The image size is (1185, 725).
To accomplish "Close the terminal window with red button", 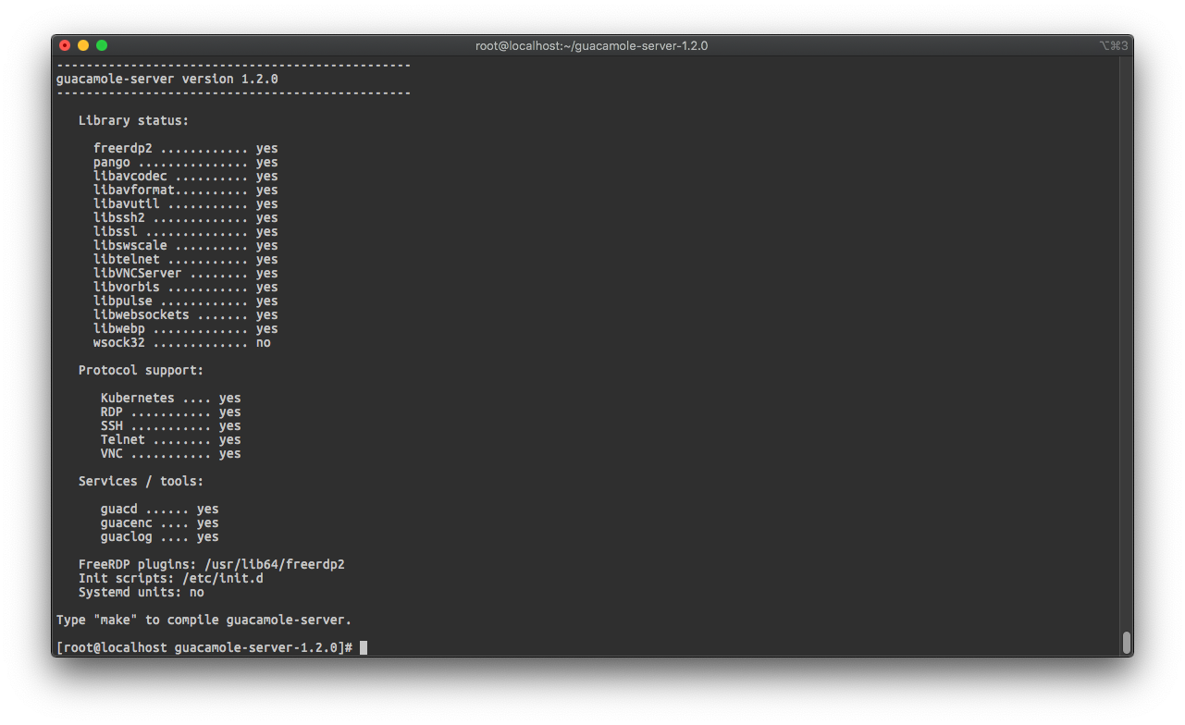I will coord(65,45).
